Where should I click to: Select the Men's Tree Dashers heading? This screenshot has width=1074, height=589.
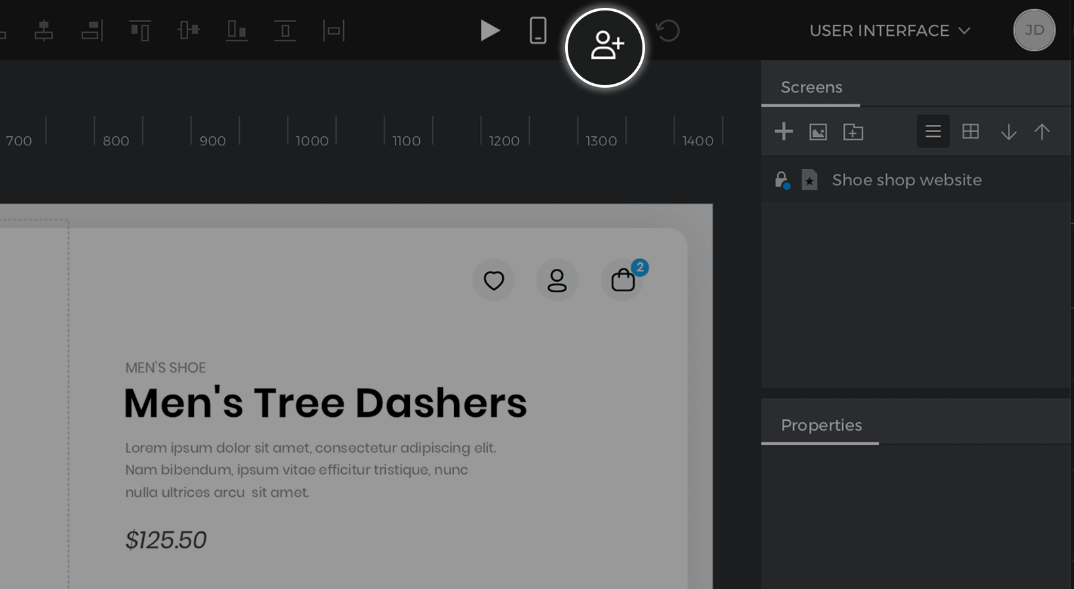[x=325, y=402]
